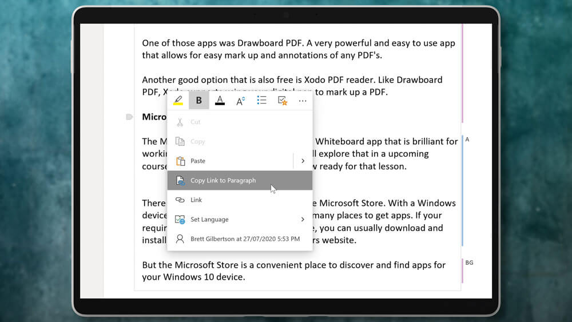Click Copy Link to Paragraph
572x322 pixels.
point(223,181)
